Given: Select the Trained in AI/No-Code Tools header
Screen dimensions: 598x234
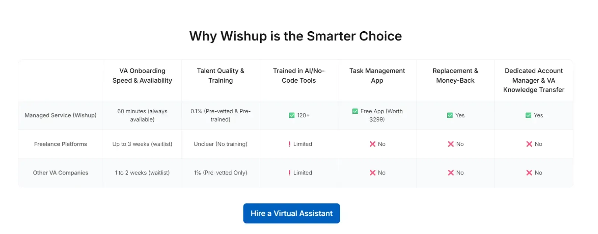Looking at the screenshot, I should pos(299,75).
